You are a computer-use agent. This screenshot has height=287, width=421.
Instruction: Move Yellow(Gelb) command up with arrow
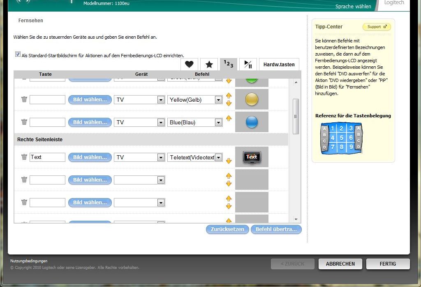229,96
